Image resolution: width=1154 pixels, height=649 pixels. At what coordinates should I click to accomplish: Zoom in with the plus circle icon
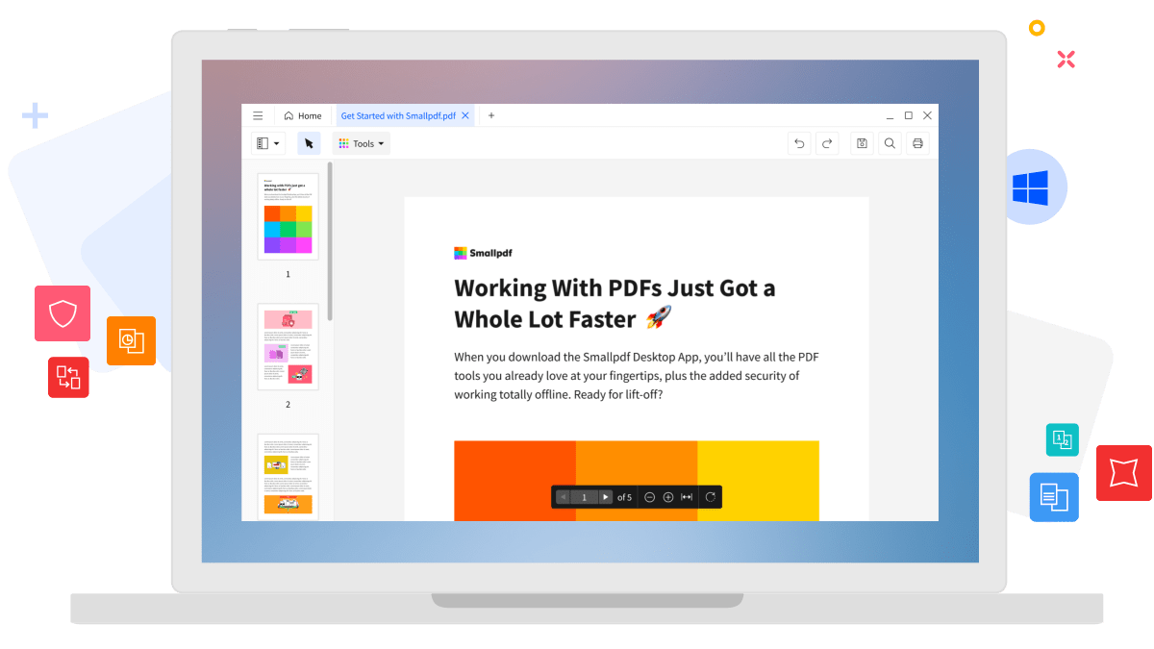(x=668, y=497)
